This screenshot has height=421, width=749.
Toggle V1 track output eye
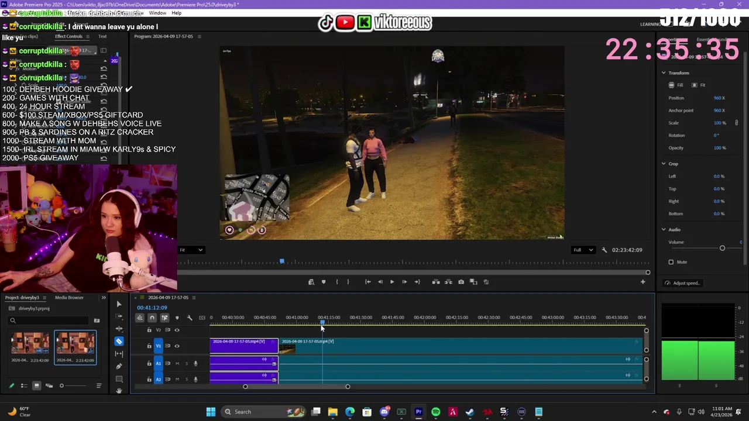[177, 346]
